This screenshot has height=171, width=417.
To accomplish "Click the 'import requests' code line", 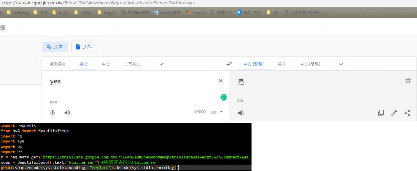I will point(18,125).
